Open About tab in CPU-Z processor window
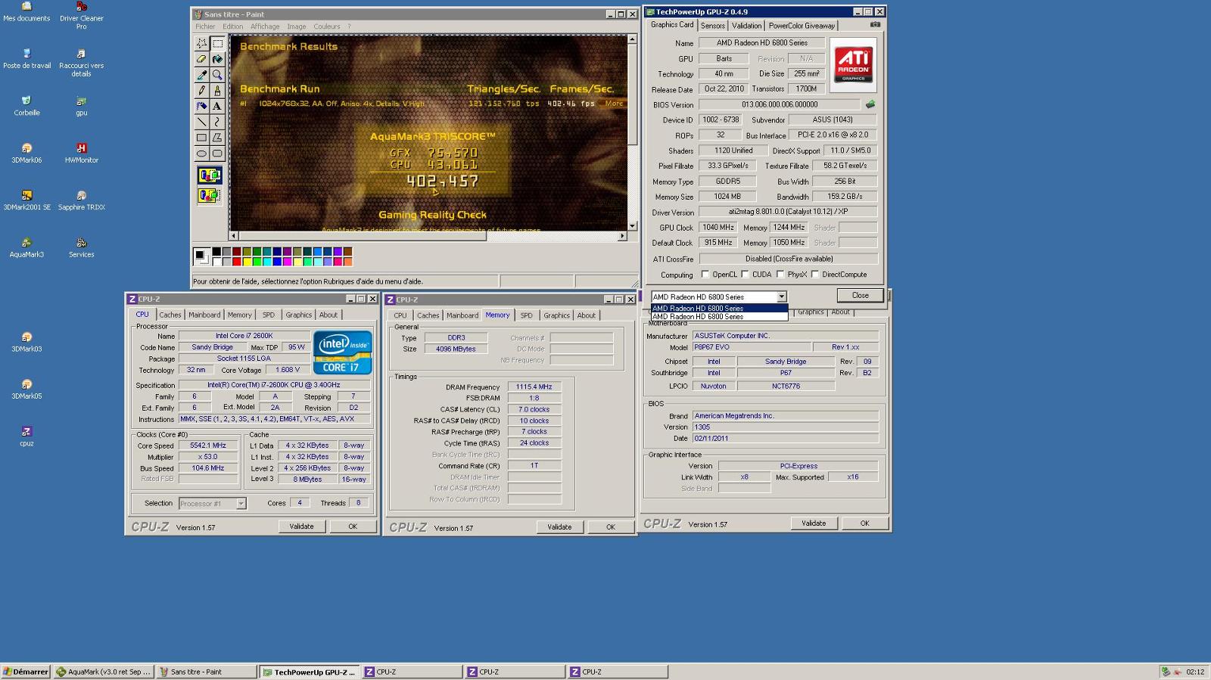Viewport: 1211px width, 680px height. point(328,315)
